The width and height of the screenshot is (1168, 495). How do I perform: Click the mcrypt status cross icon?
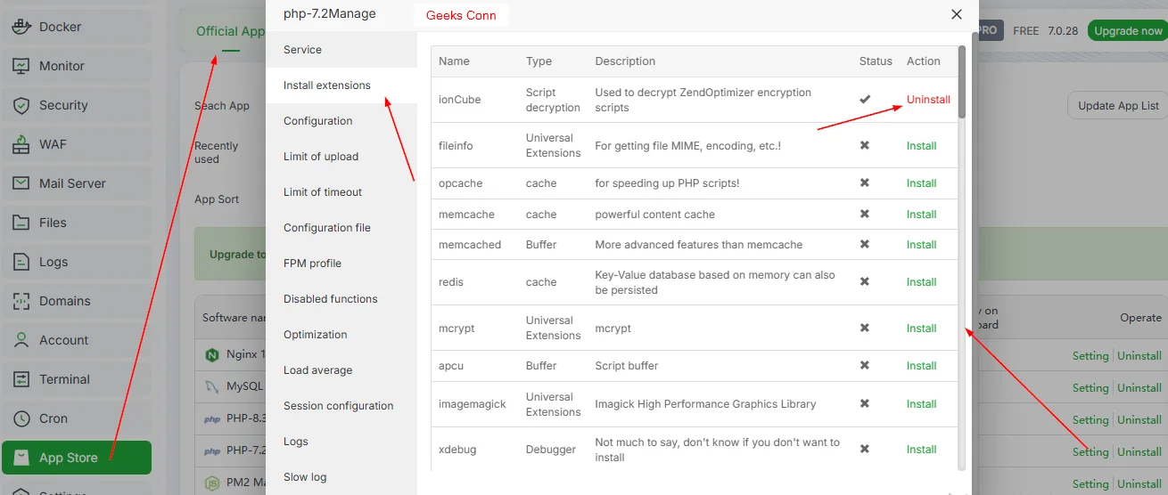pyautogui.click(x=865, y=329)
